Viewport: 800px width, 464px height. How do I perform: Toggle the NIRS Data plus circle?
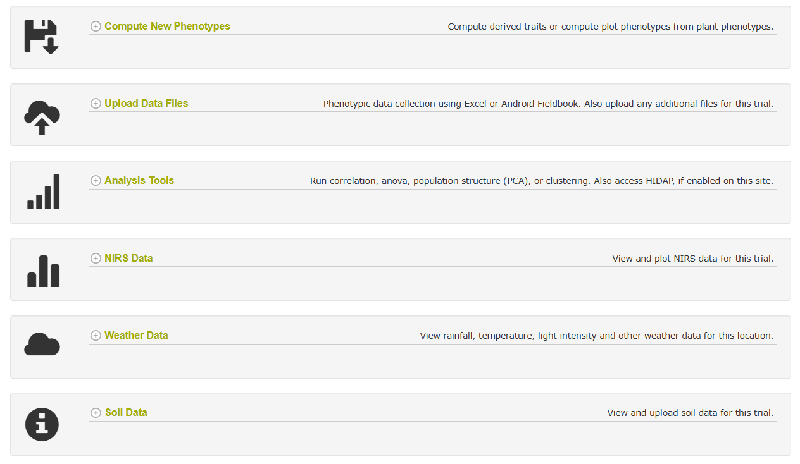point(96,259)
